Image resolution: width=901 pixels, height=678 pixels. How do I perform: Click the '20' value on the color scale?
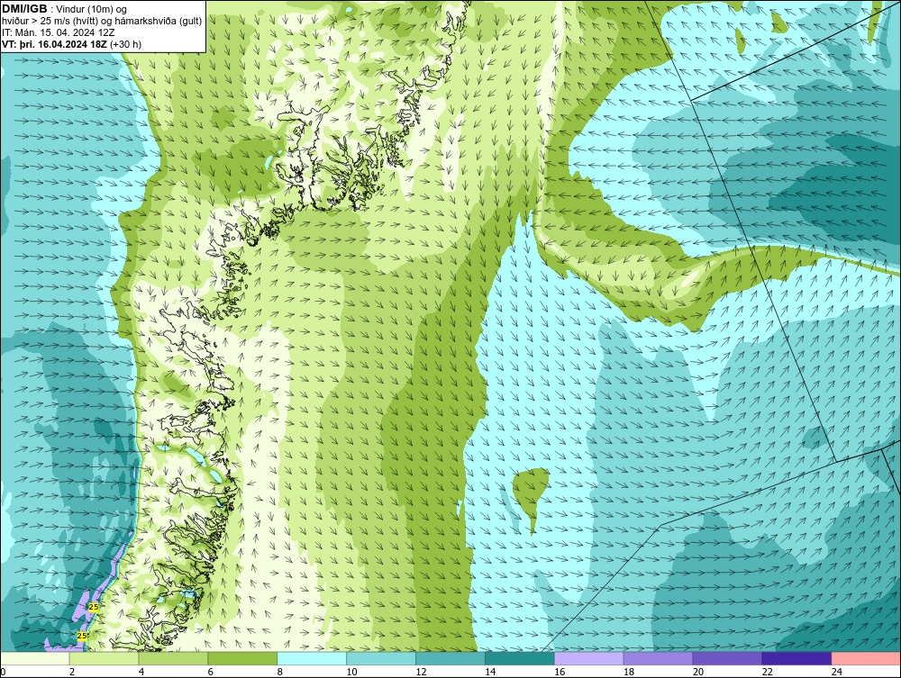point(698,672)
